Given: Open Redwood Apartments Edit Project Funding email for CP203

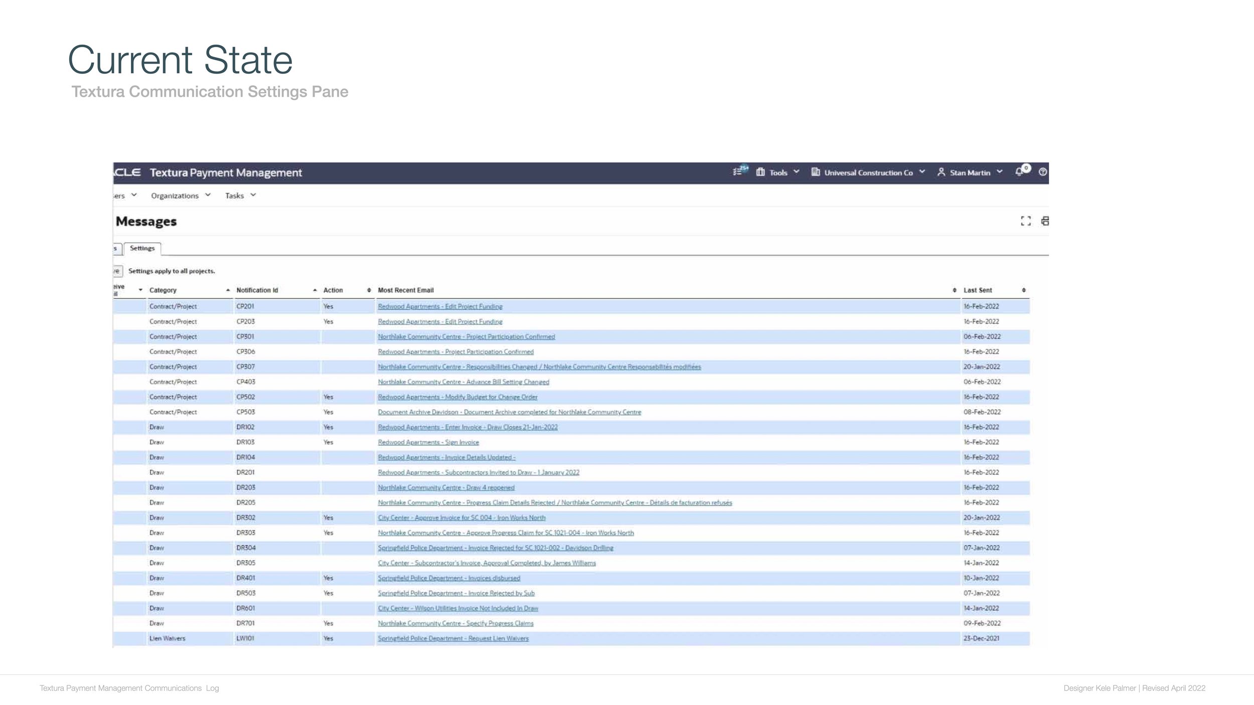Looking at the screenshot, I should click(x=440, y=321).
